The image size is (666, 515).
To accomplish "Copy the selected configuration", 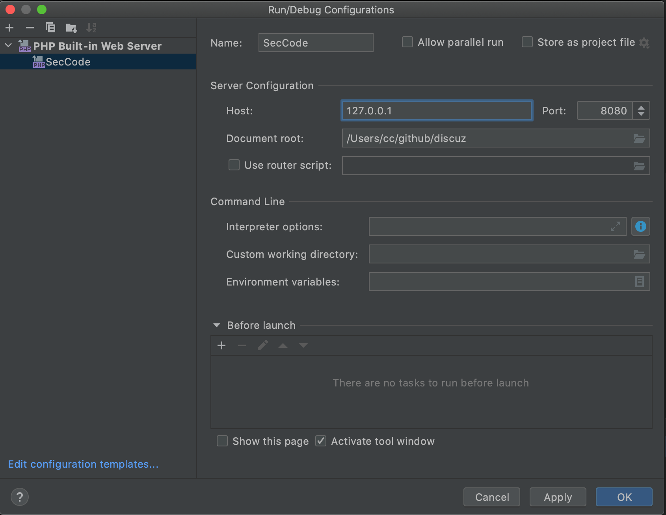I will (50, 28).
